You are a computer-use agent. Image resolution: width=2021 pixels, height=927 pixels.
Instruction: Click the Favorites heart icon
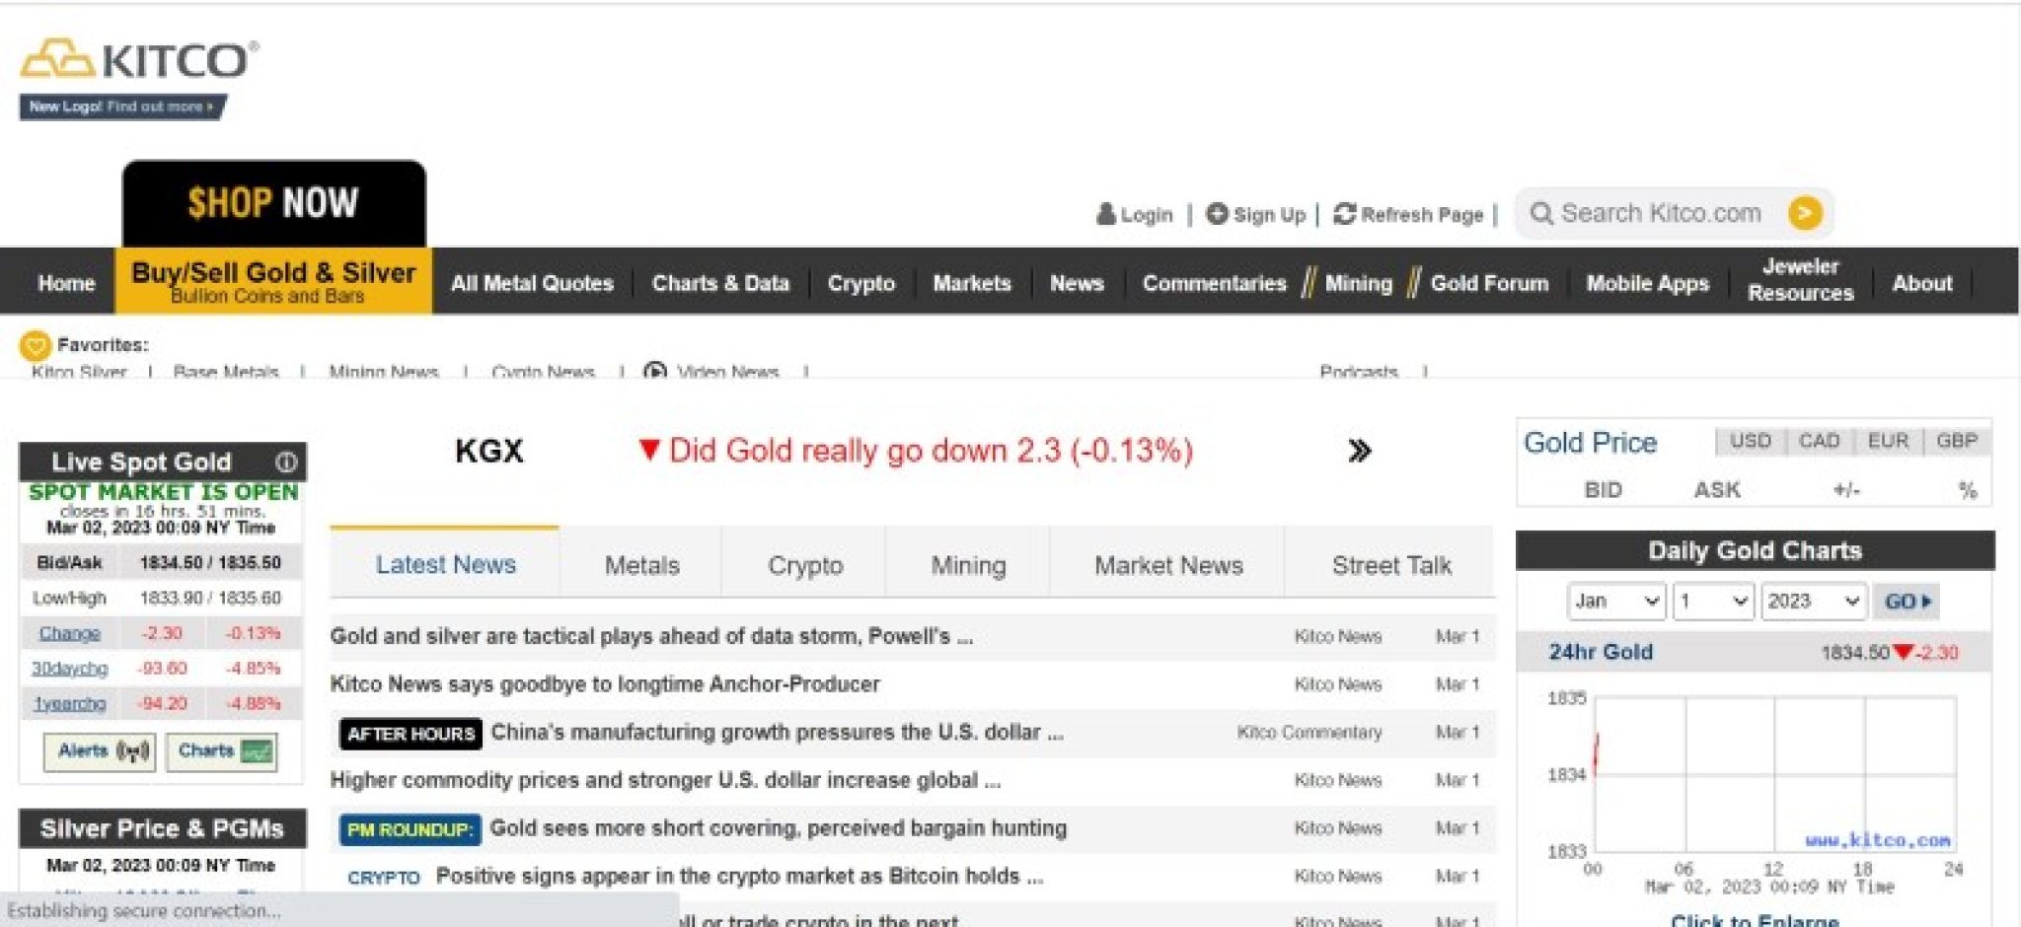[x=37, y=346]
